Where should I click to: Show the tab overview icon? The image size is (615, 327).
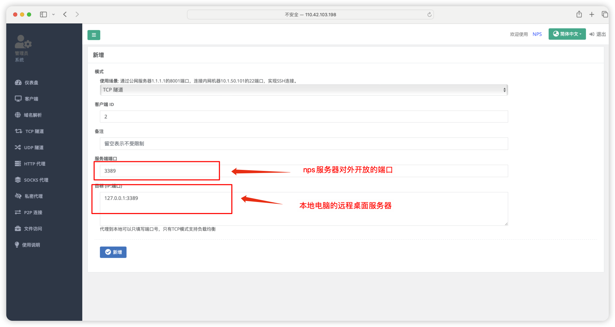coord(605,15)
